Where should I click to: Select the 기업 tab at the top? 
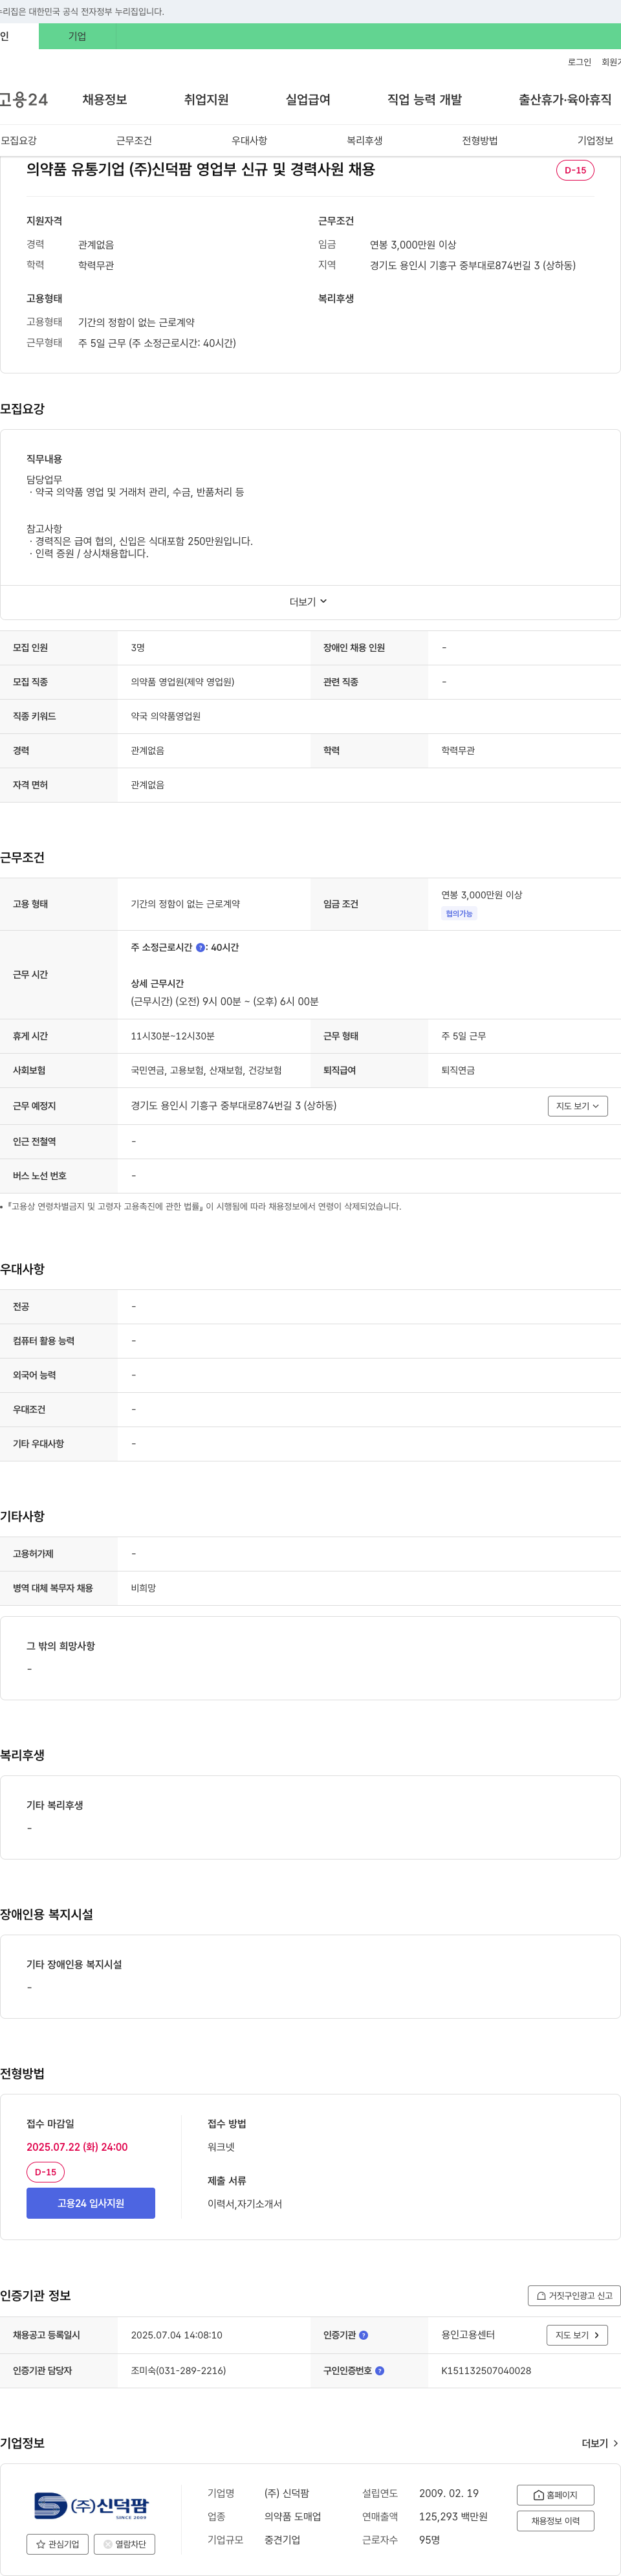pos(77,36)
